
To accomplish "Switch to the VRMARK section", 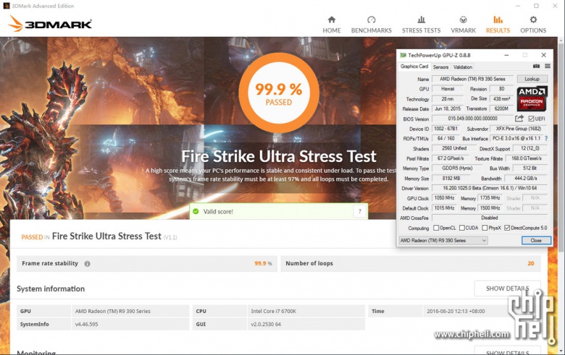I will [x=463, y=24].
